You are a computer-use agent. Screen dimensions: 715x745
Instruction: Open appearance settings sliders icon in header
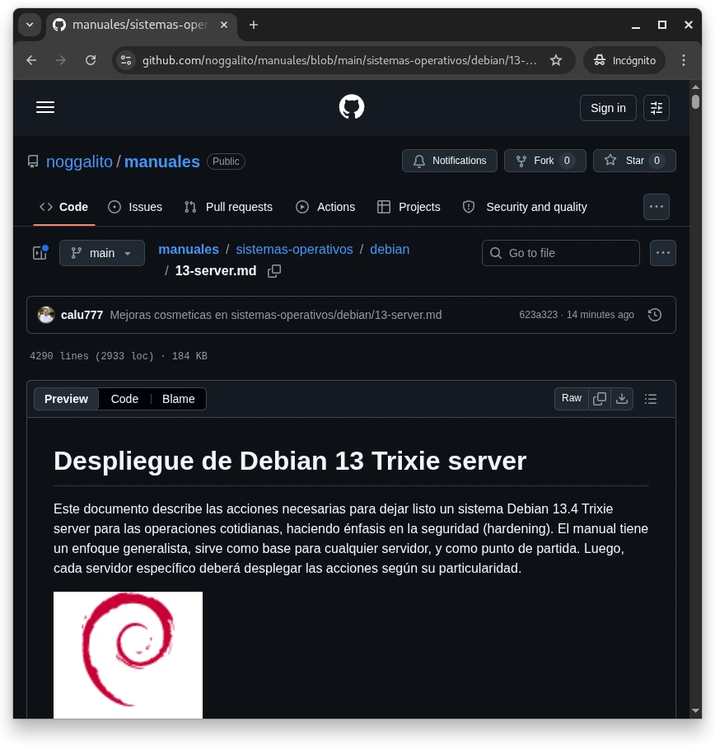click(657, 108)
